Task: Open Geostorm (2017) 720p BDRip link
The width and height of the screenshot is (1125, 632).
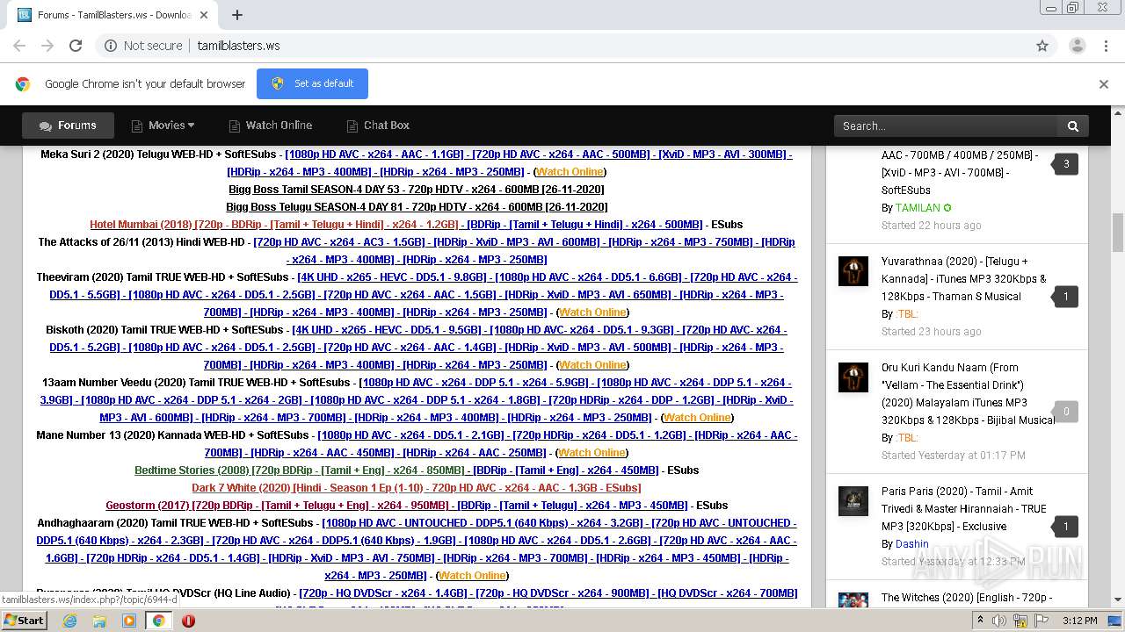Action: point(279,506)
